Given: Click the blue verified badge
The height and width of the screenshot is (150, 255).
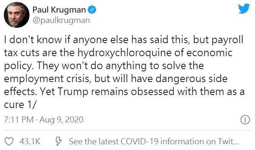Looking at the screenshot, I should (92, 10).
